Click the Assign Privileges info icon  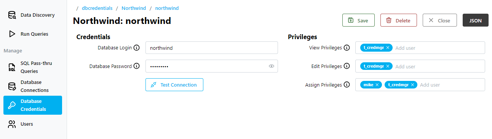(347, 85)
